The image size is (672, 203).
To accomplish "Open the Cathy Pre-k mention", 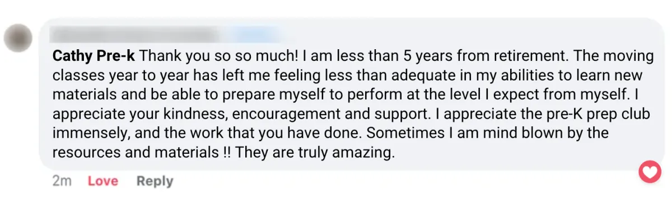I will click(94, 56).
